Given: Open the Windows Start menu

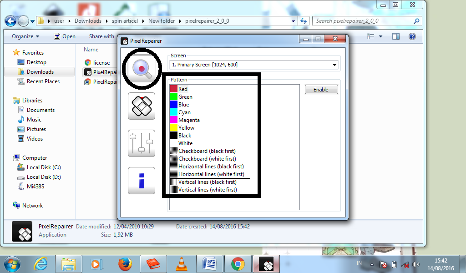Looking at the screenshot, I should click(x=12, y=264).
